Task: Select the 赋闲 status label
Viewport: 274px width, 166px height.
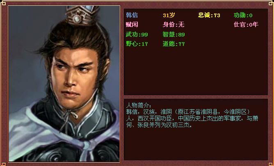Action: coord(132,25)
